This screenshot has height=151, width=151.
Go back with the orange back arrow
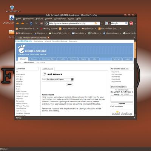(17, 23)
